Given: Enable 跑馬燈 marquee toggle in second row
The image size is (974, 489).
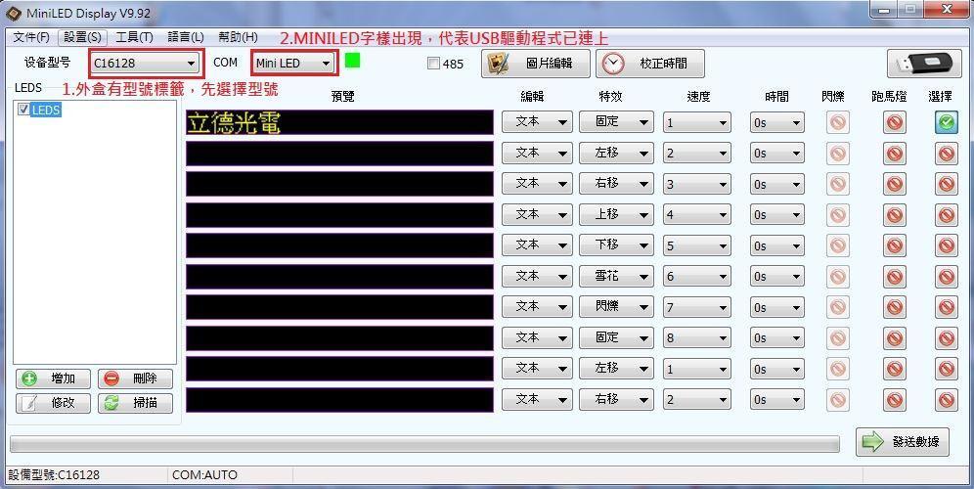Looking at the screenshot, I should pos(895,154).
